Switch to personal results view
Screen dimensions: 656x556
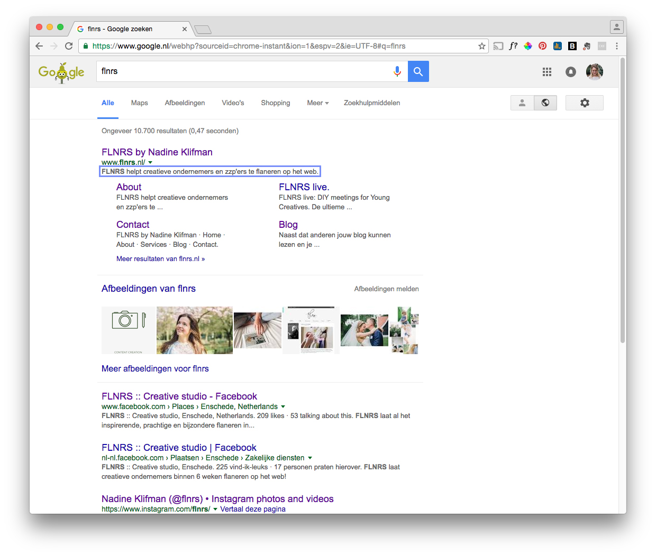(x=522, y=103)
